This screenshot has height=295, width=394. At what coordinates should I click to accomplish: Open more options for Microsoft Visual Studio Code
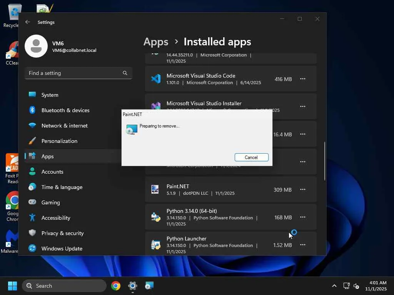pos(303,79)
